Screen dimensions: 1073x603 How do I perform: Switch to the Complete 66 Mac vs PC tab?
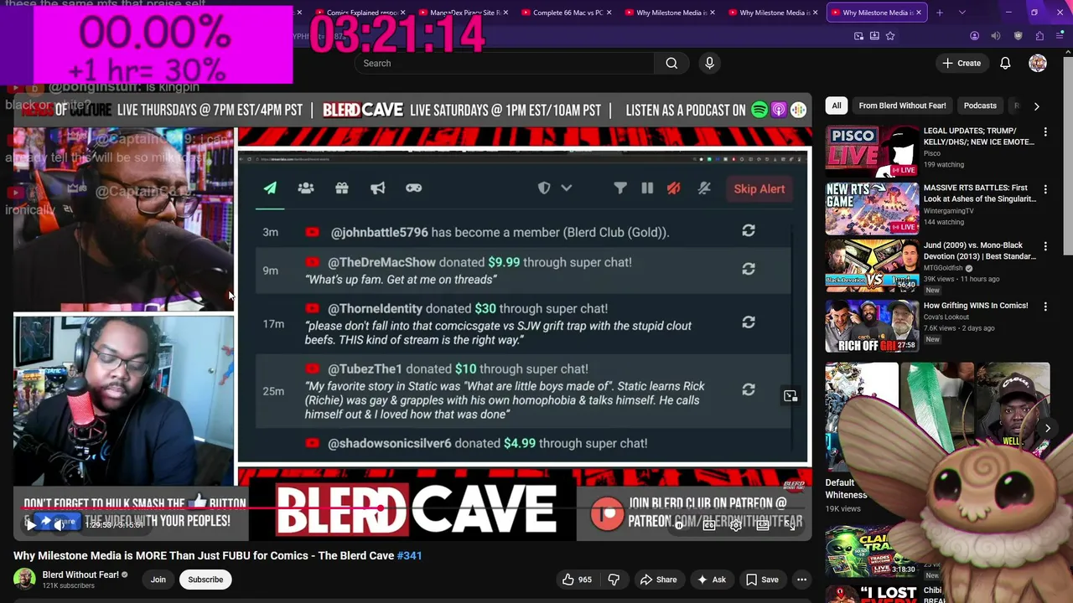point(566,13)
